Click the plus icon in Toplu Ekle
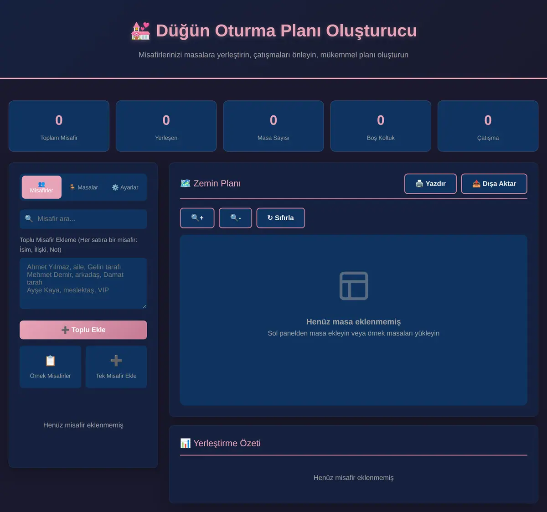This screenshot has height=512, width=547. point(65,330)
